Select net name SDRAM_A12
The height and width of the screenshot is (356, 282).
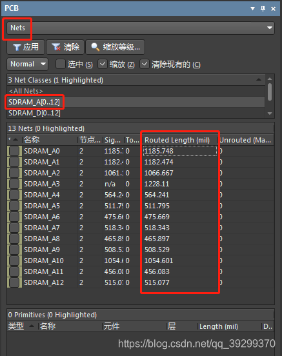click(x=44, y=282)
